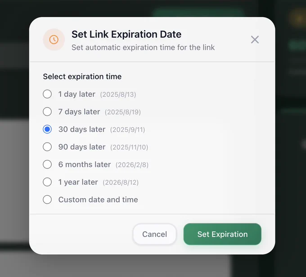
Task: Enable the Custom date and time option
Action: pyautogui.click(x=47, y=200)
